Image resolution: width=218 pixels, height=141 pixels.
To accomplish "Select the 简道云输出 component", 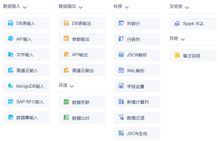I will tap(82, 70).
